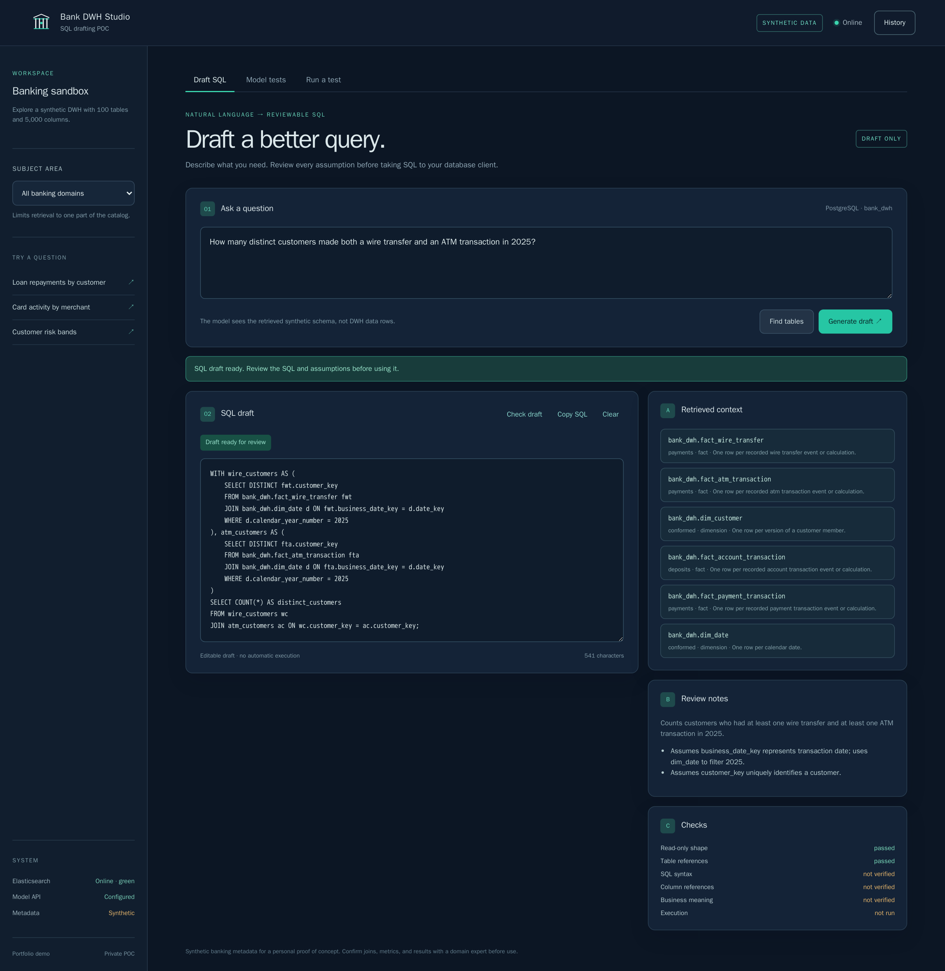Image resolution: width=945 pixels, height=971 pixels.
Task: Click the 01 step badge
Action: point(208,209)
